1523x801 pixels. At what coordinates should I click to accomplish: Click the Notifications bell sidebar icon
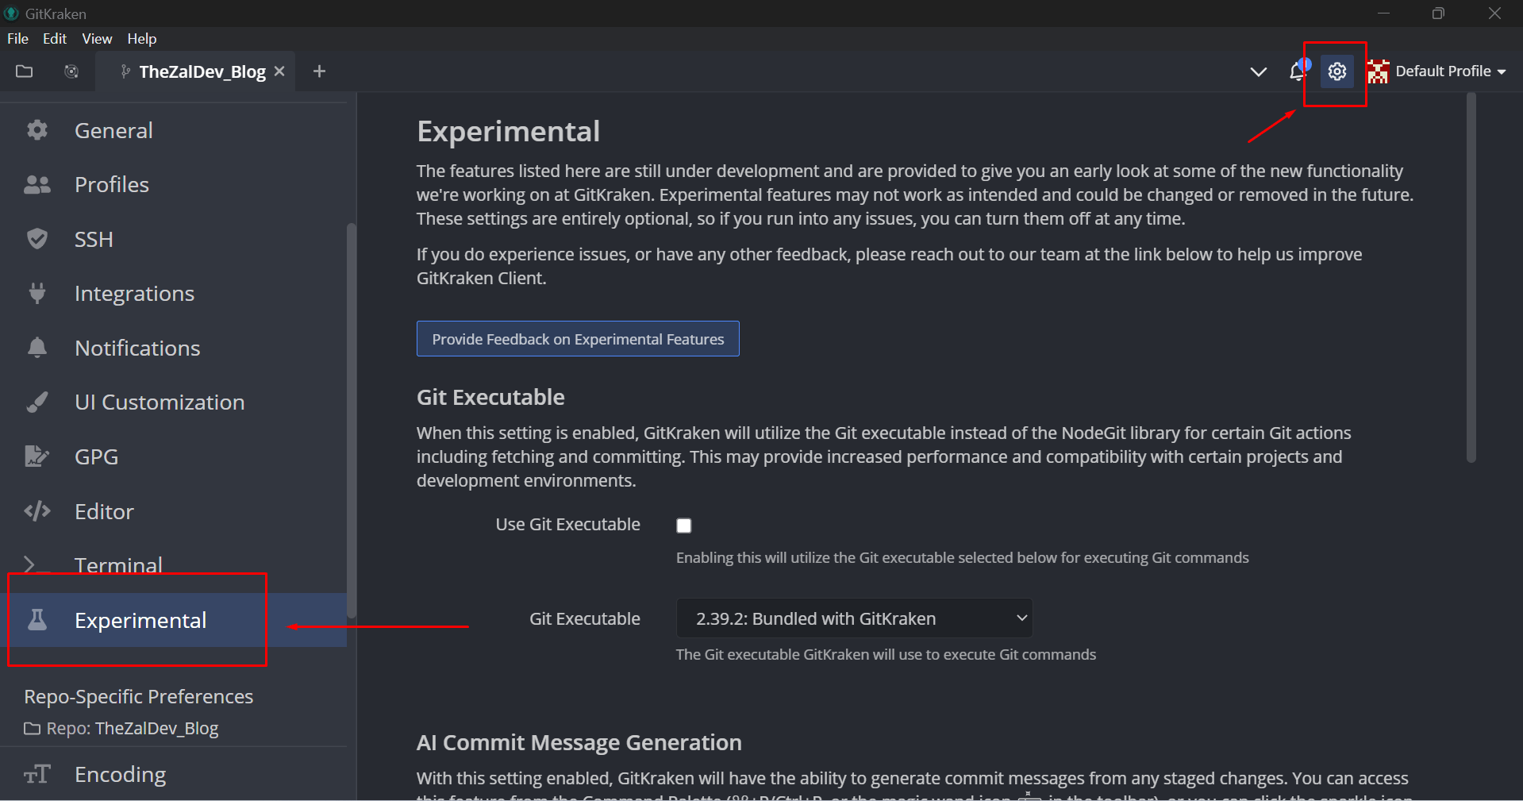coord(37,348)
